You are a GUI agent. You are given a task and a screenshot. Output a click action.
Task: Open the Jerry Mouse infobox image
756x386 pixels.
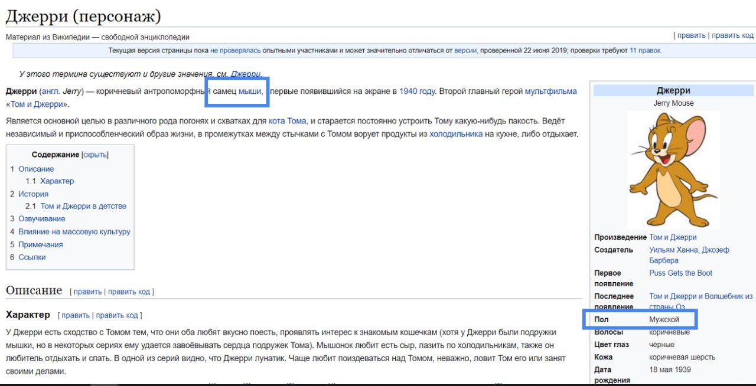click(673, 169)
